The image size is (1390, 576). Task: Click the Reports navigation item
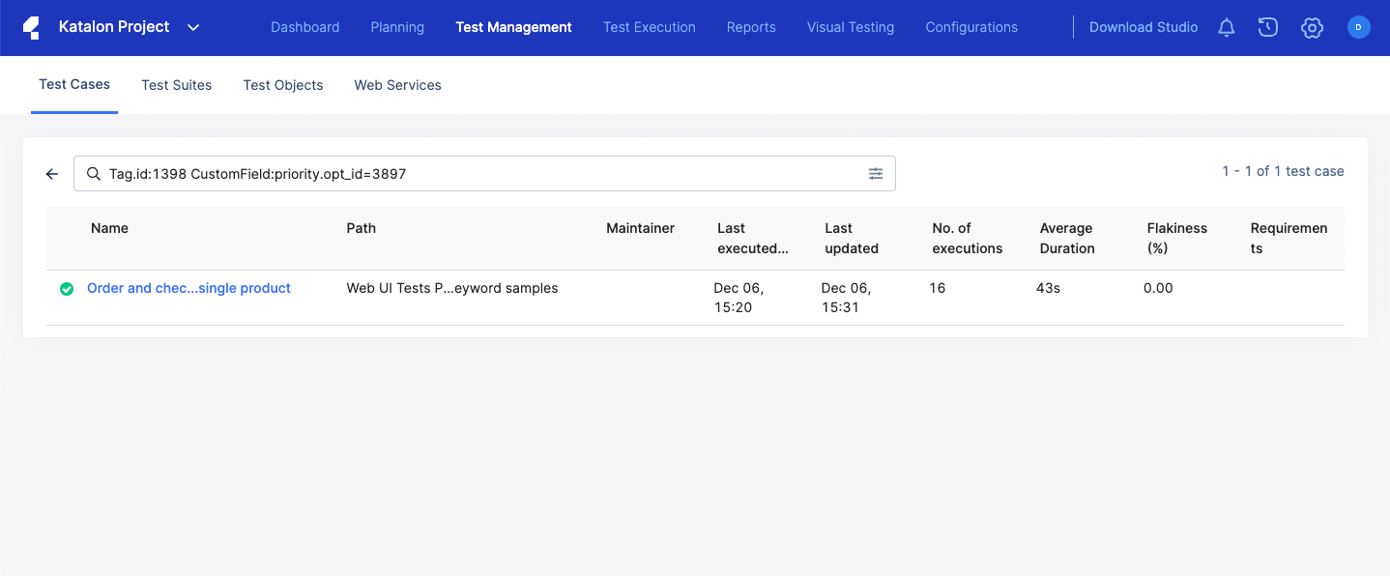pyautogui.click(x=751, y=27)
